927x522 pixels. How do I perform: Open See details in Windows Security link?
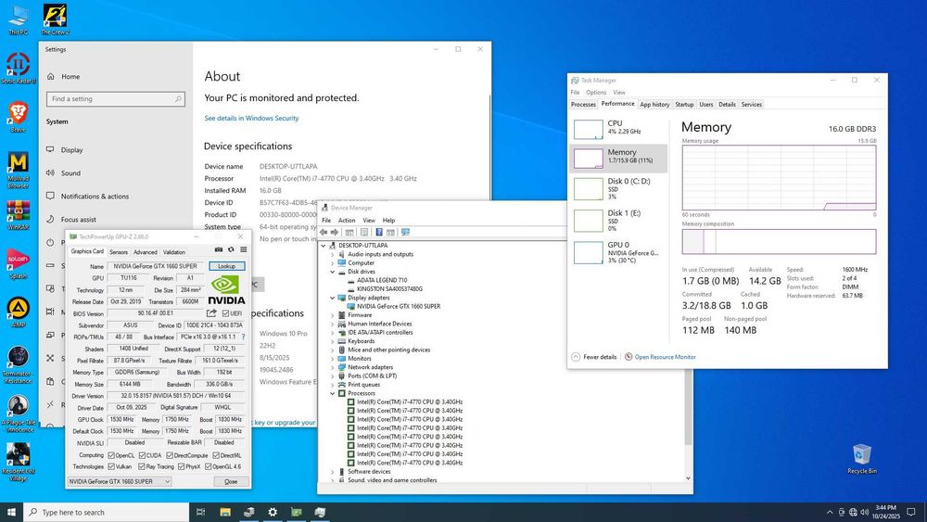click(251, 119)
